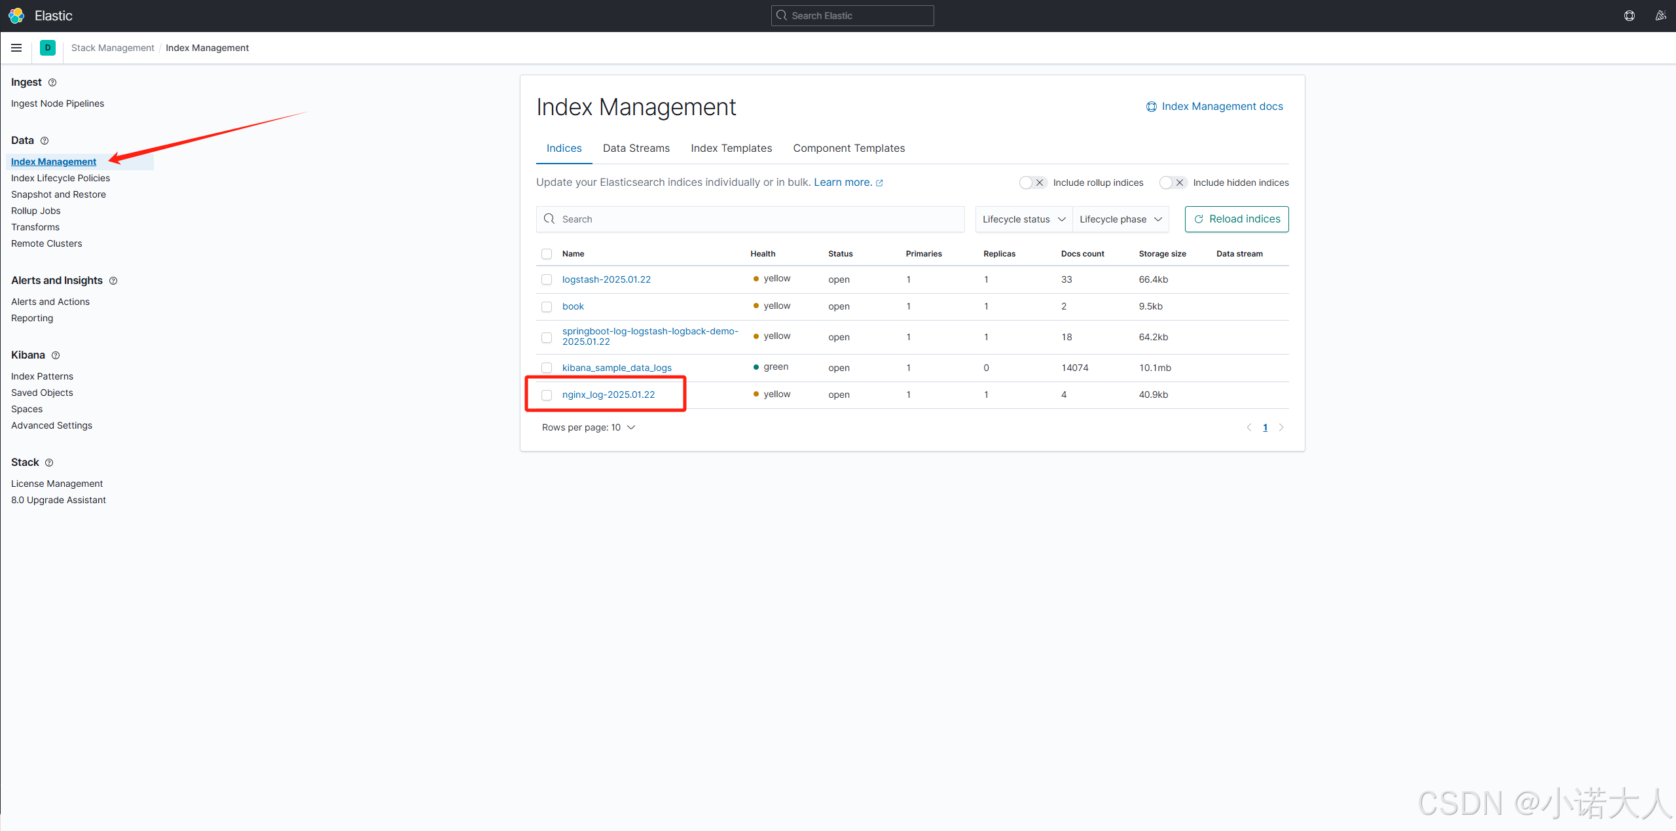Open Index Patterns under Kibana
This screenshot has height=831, width=1676.
(42, 376)
